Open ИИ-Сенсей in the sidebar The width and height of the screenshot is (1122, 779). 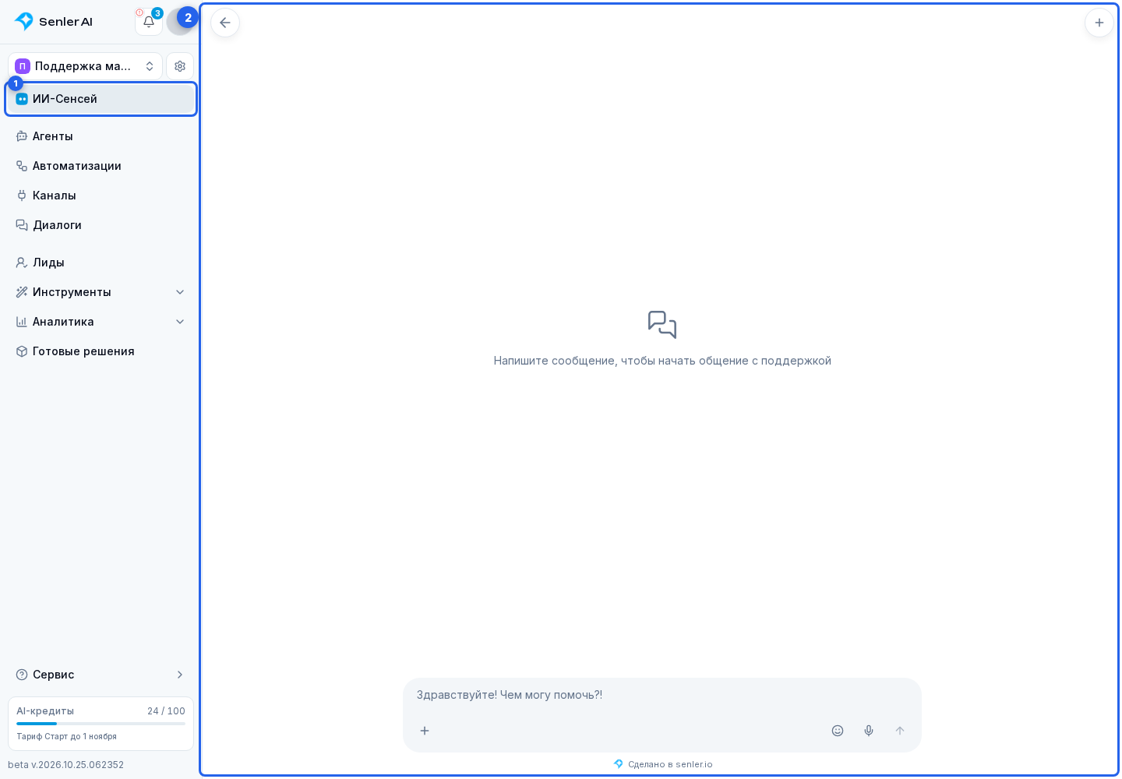[101, 99]
